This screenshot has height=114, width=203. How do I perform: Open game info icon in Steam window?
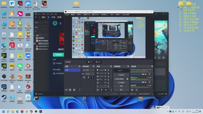click(159, 58)
